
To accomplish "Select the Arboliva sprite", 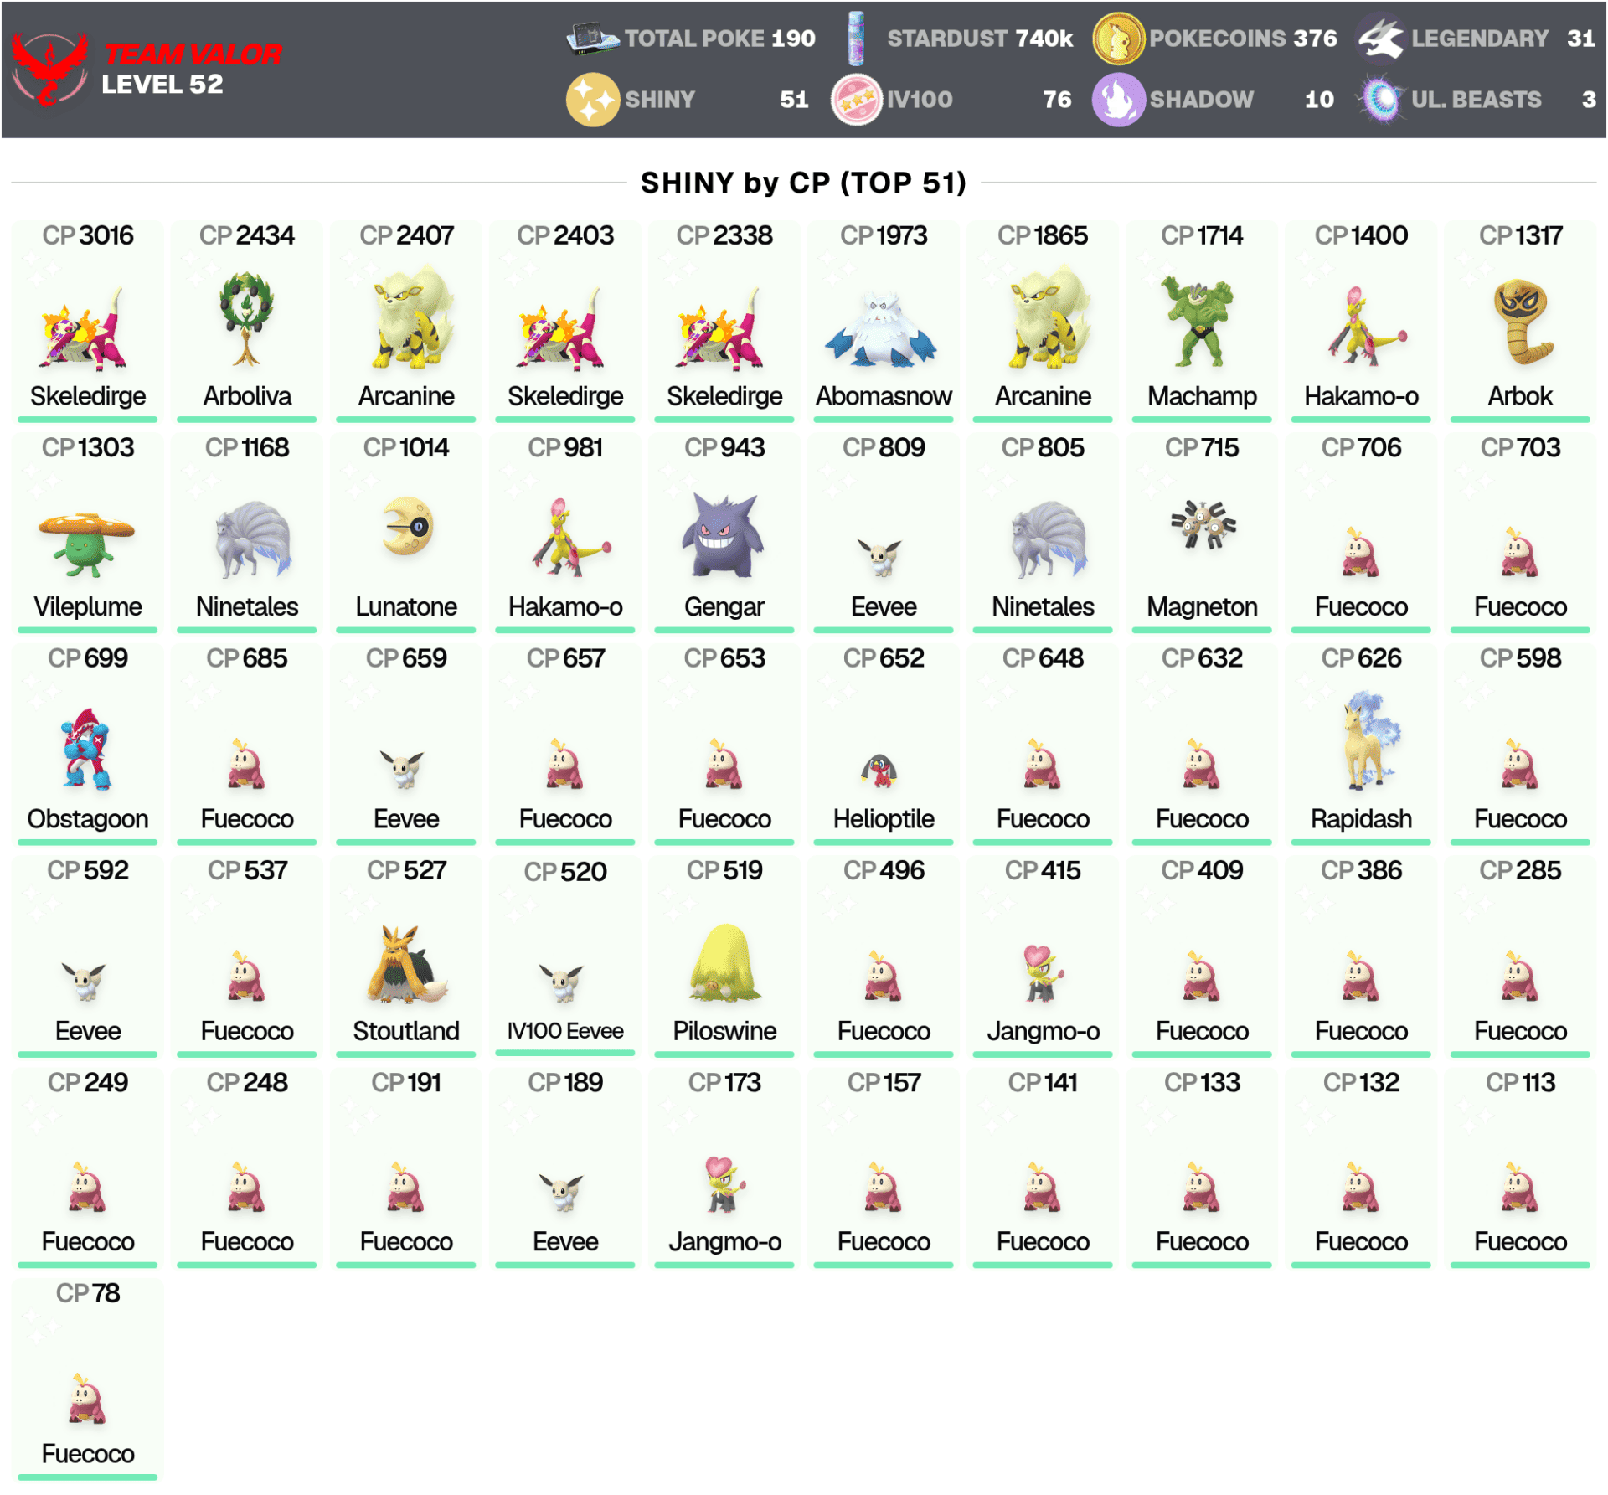I will [x=246, y=319].
